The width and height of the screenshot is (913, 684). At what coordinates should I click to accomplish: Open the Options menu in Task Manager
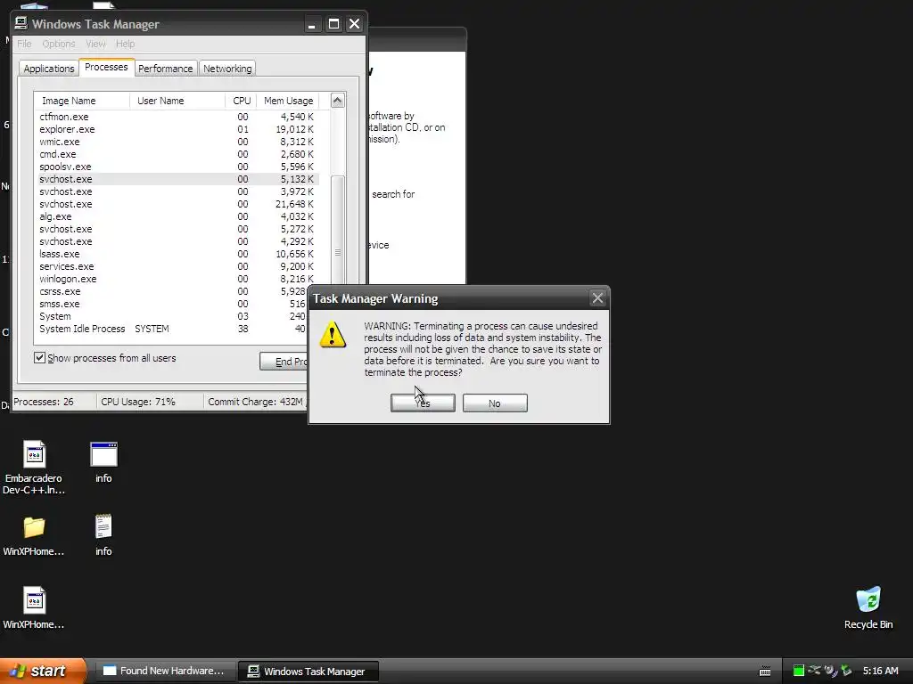[59, 44]
